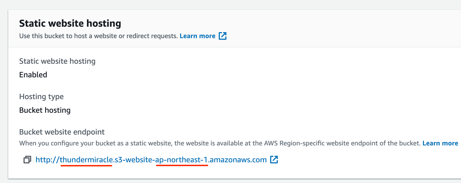The width and height of the screenshot is (461, 183).
Task: Click the Bucket hosting value text
Action: coord(45,110)
